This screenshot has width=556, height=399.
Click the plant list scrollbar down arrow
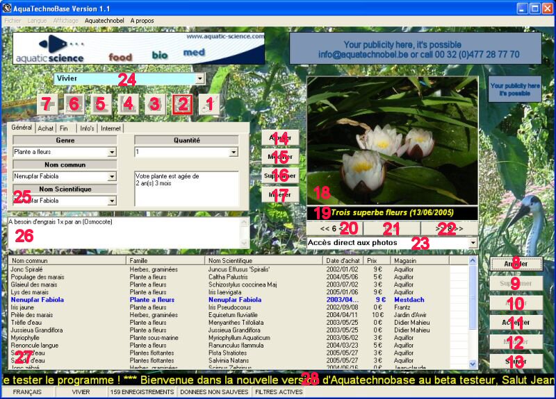point(473,364)
